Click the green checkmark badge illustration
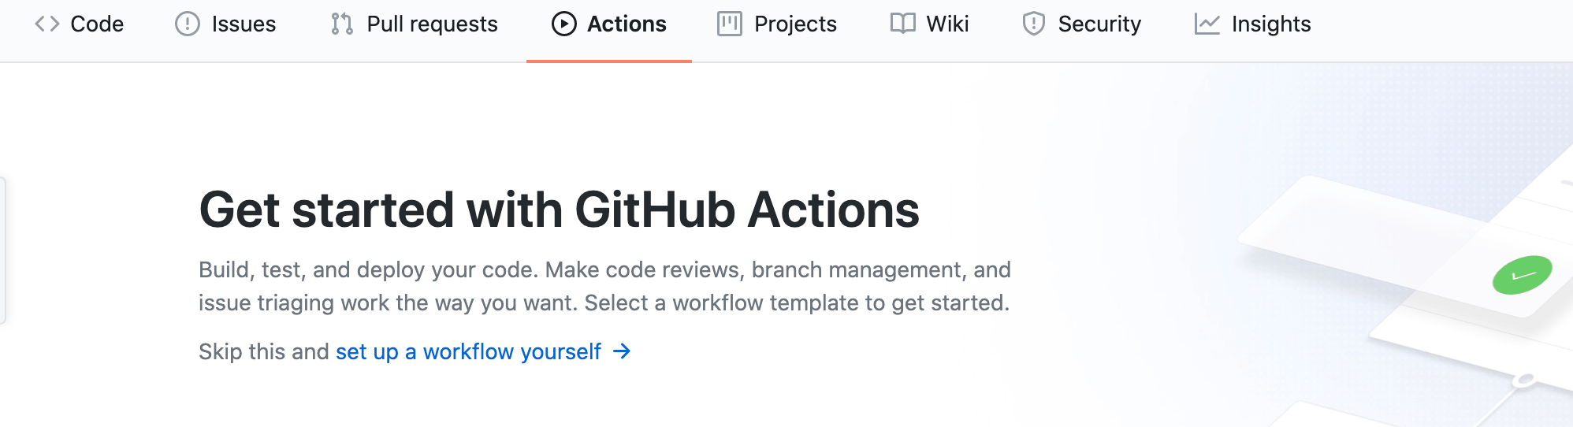Image resolution: width=1573 pixels, height=427 pixels. pos(1522,275)
